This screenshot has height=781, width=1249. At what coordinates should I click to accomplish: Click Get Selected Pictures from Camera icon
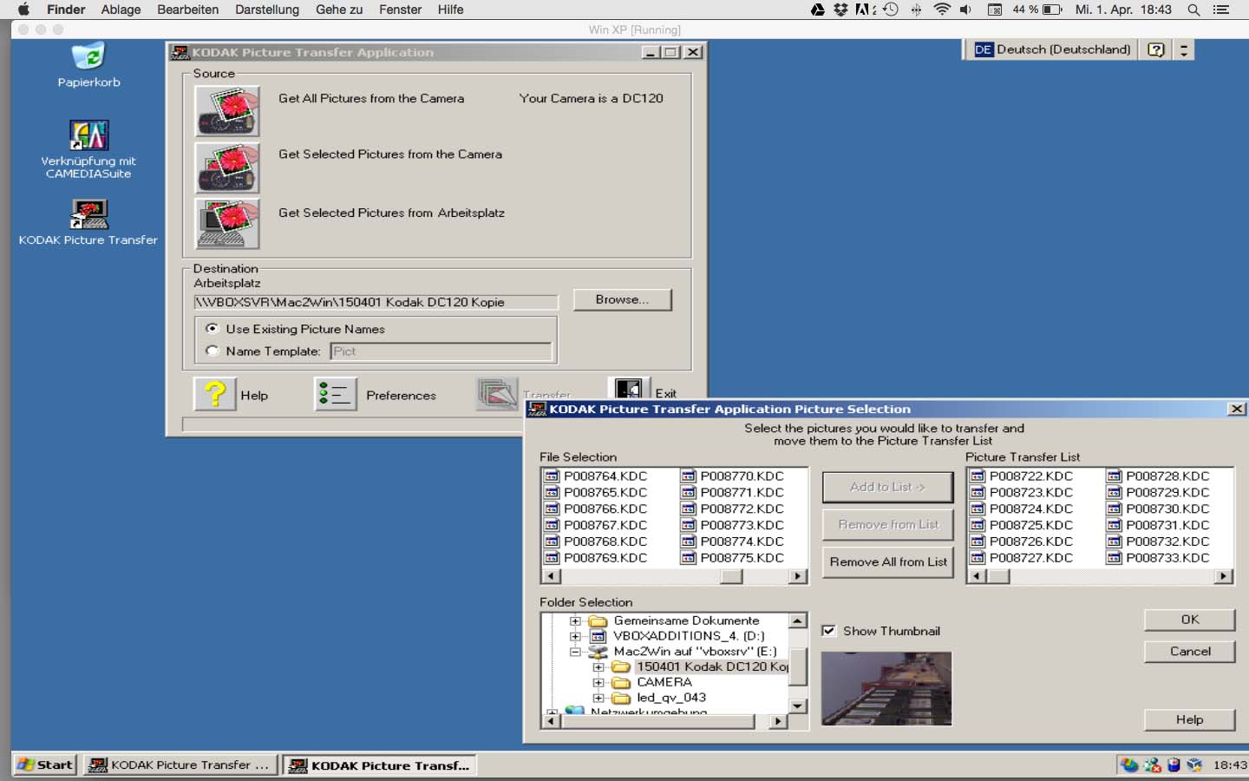point(227,167)
